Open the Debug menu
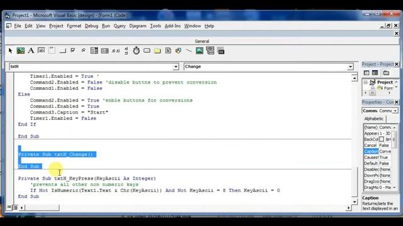 tap(91, 26)
